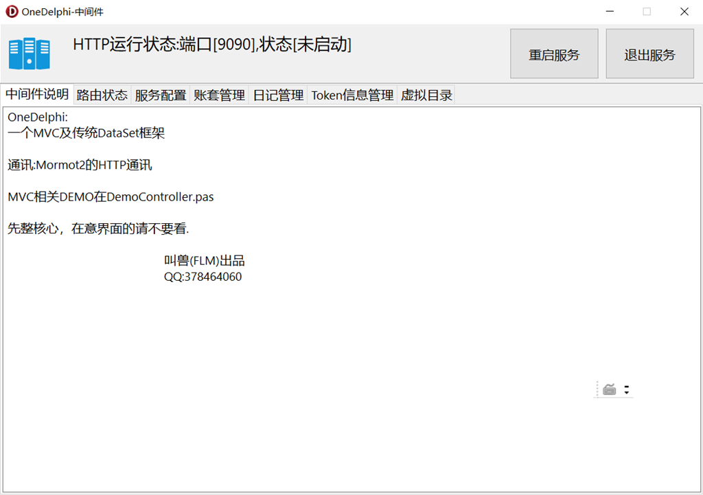
Task: Go to the 账套管理 tab
Action: tap(219, 95)
